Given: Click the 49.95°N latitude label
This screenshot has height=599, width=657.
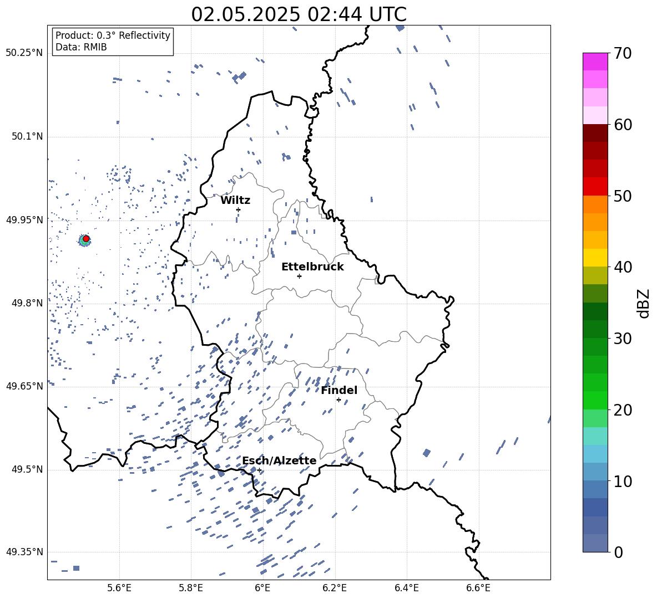Looking at the screenshot, I should [24, 219].
